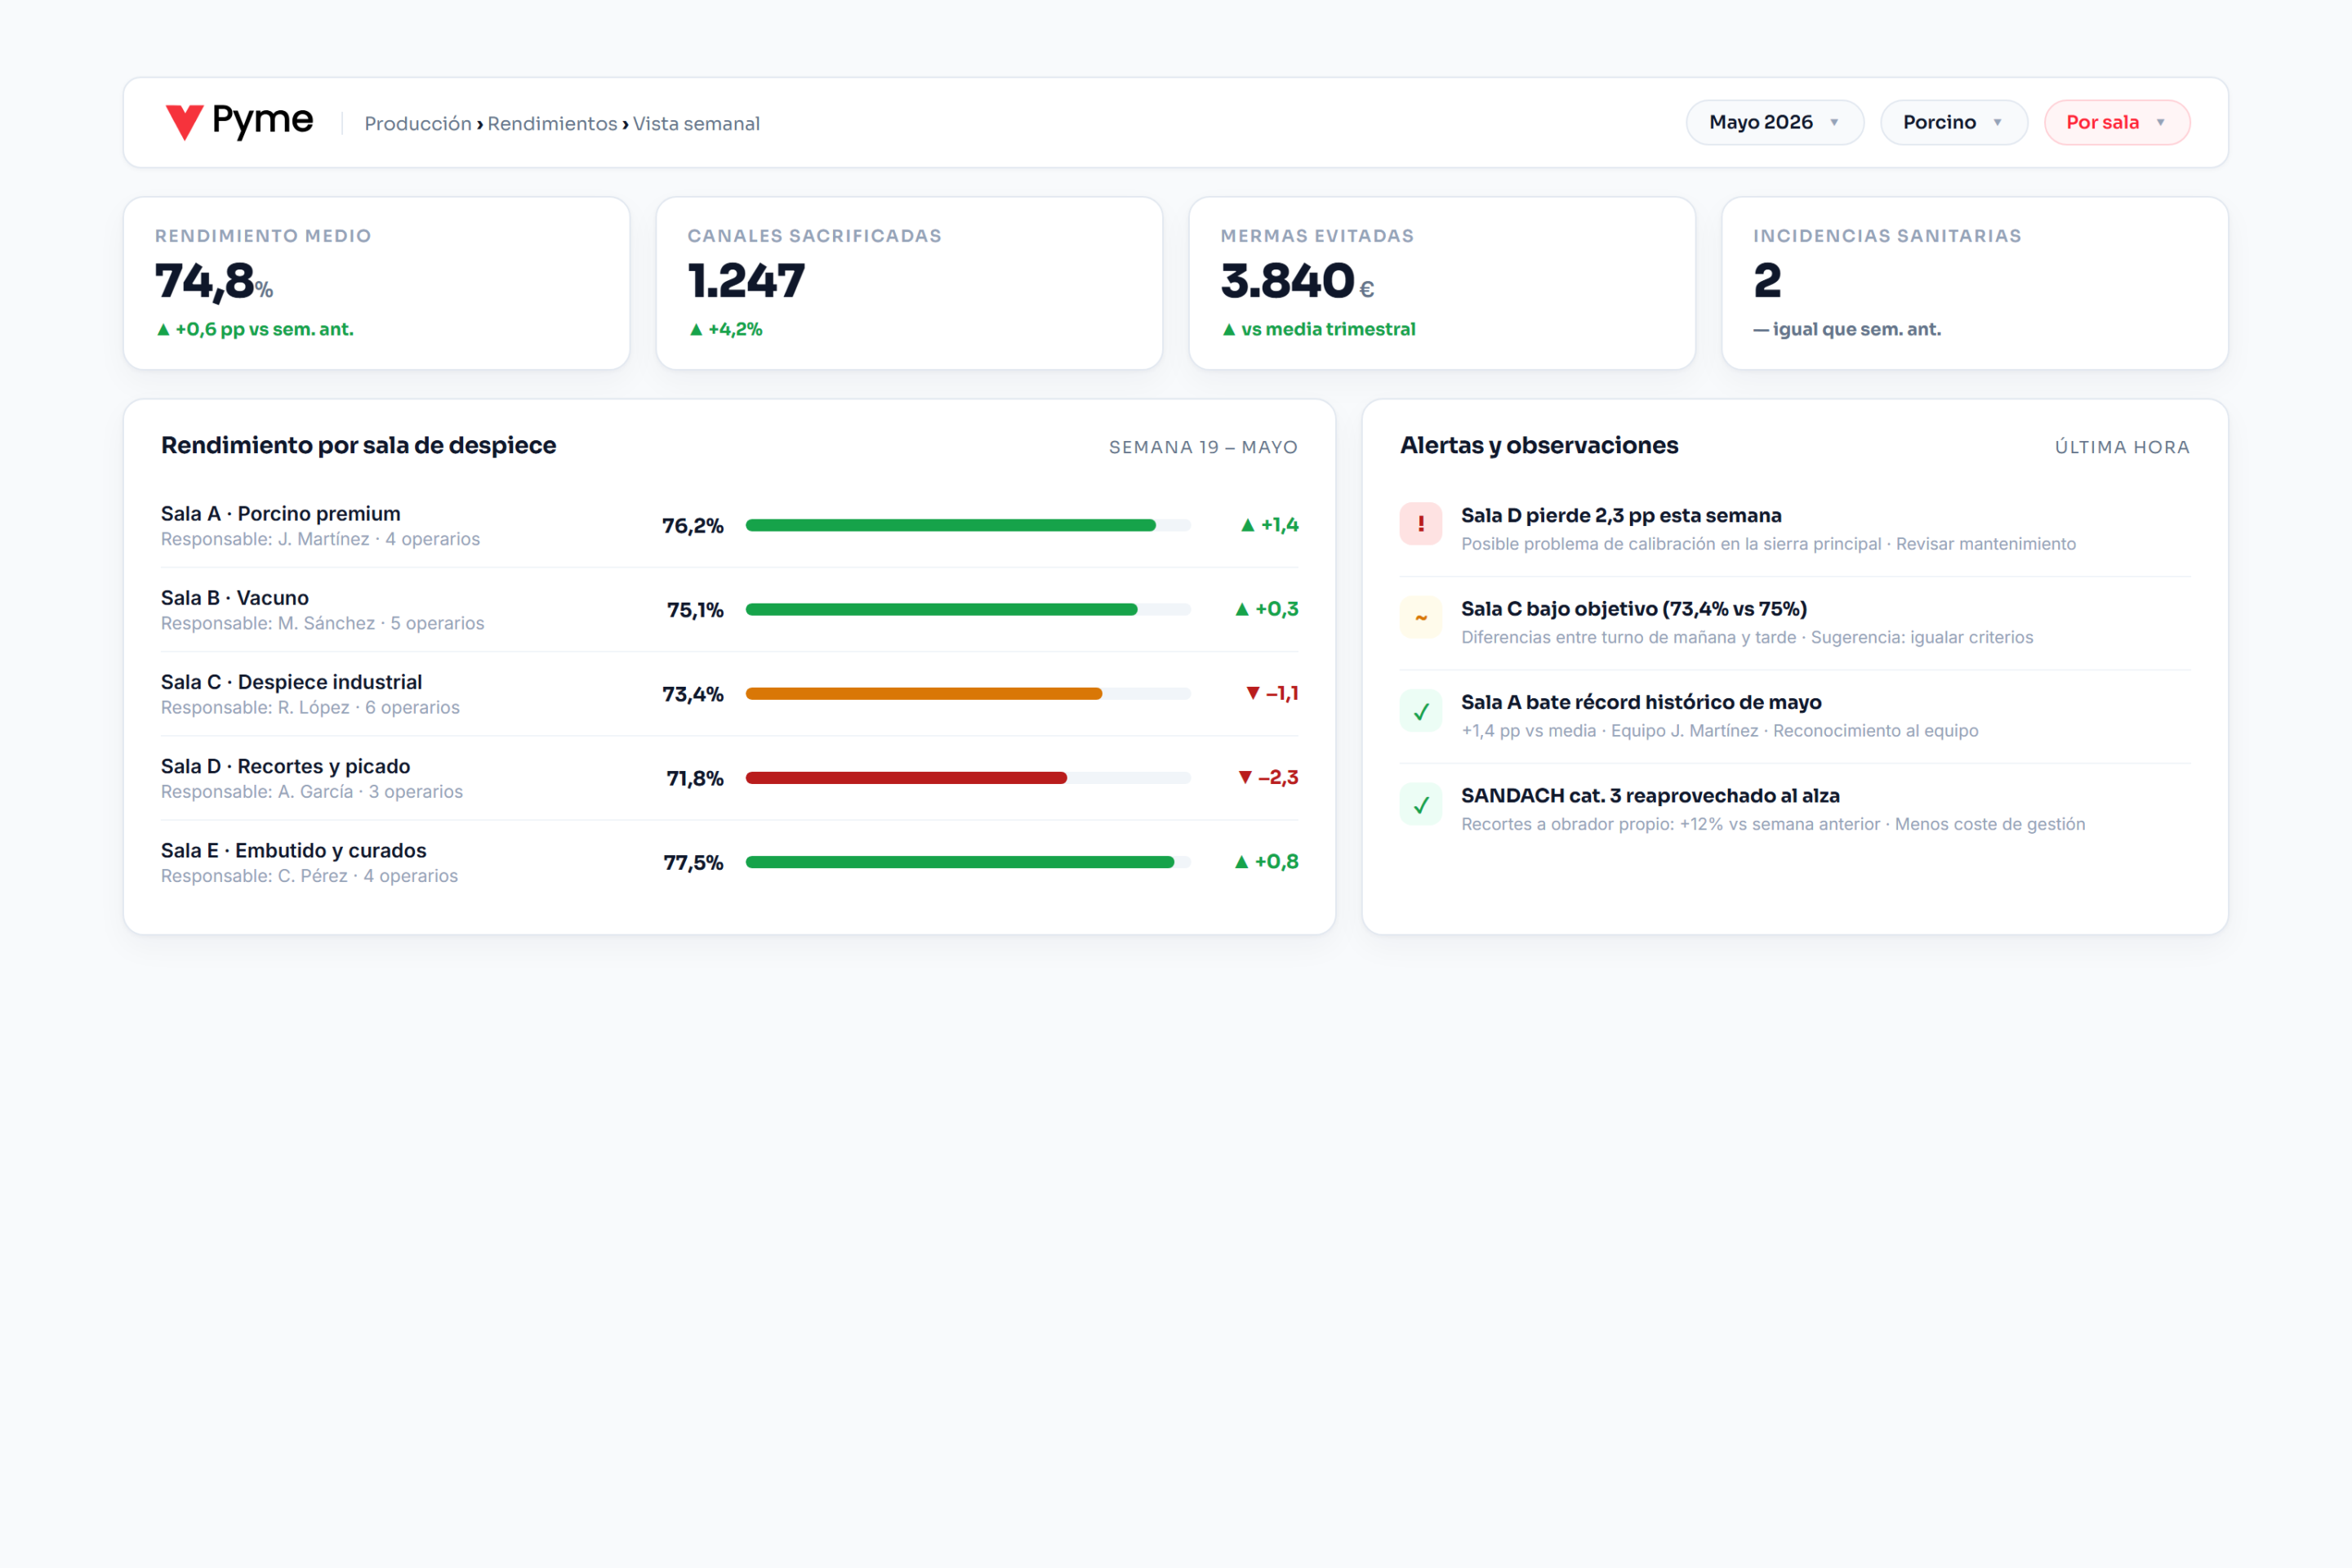Click the ÚLTIMA HORA label
Viewport: 2352px width, 1568px height.
(x=2122, y=447)
